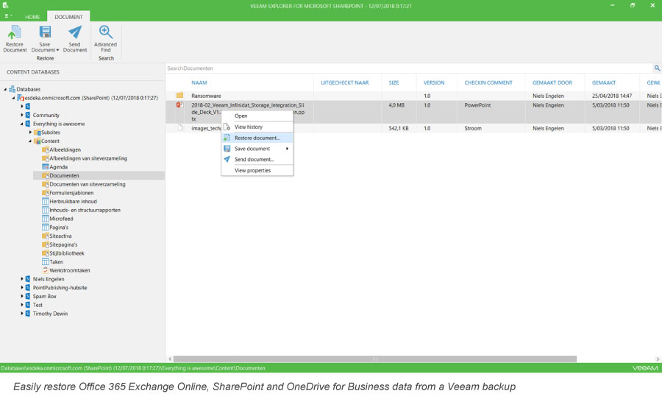Click the Community site icon
The height and width of the screenshot is (402, 662).
click(x=28, y=115)
